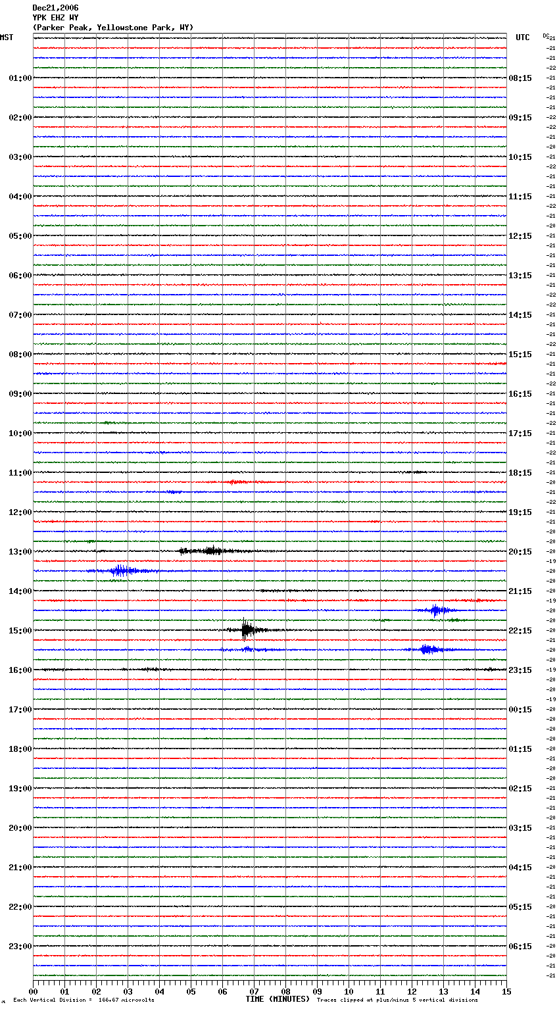559x1009 pixels.
Task: Select the 04:00 MST row label
Action: pyautogui.click(x=20, y=197)
